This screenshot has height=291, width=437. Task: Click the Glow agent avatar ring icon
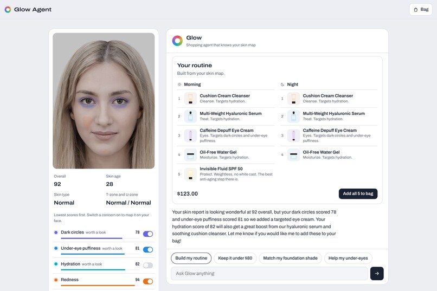click(177, 41)
